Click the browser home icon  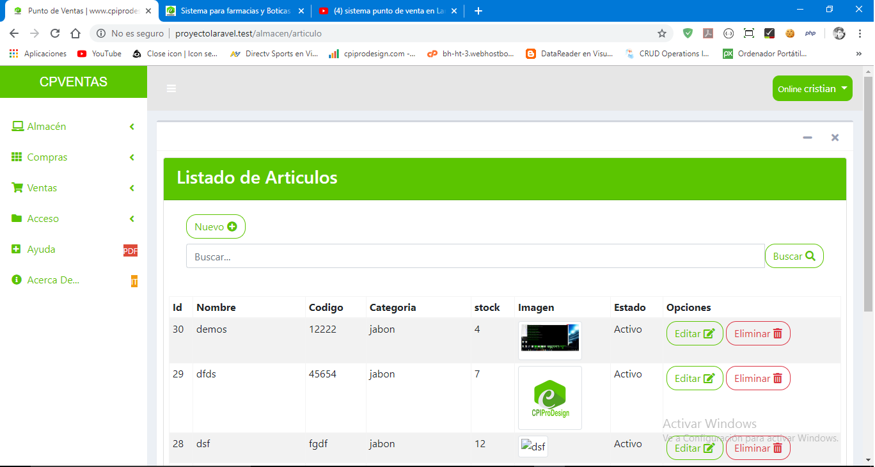(x=75, y=33)
